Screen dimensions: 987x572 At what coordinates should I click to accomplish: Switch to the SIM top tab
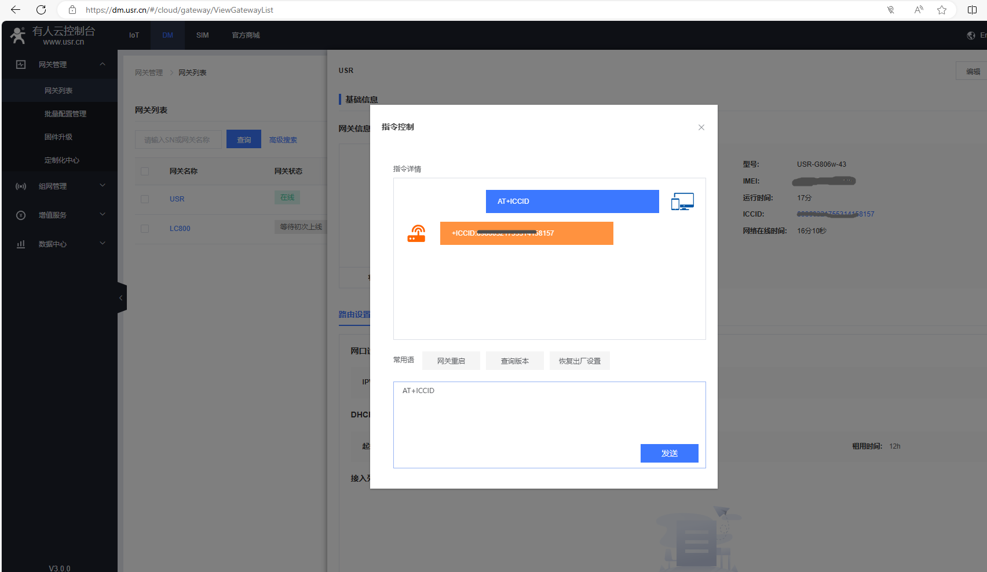(202, 35)
